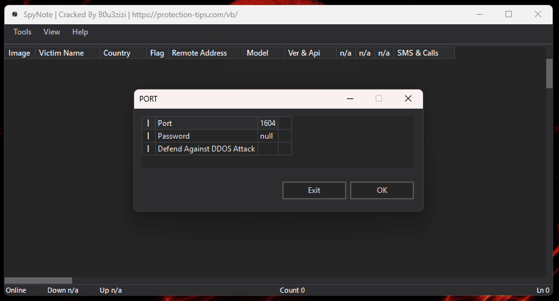The image size is (559, 301).
Task: Close the PORT dialog with X
Action: 408,99
